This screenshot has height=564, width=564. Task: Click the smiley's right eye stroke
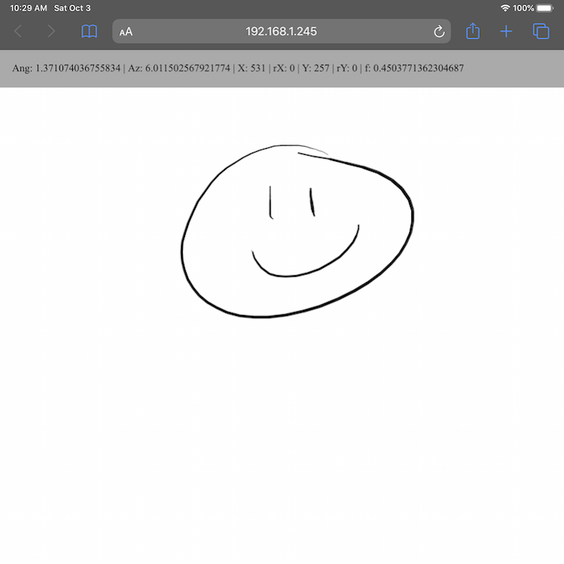click(x=312, y=202)
